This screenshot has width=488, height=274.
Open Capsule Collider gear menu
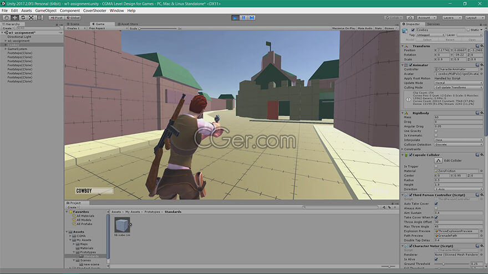pyautogui.click(x=482, y=154)
